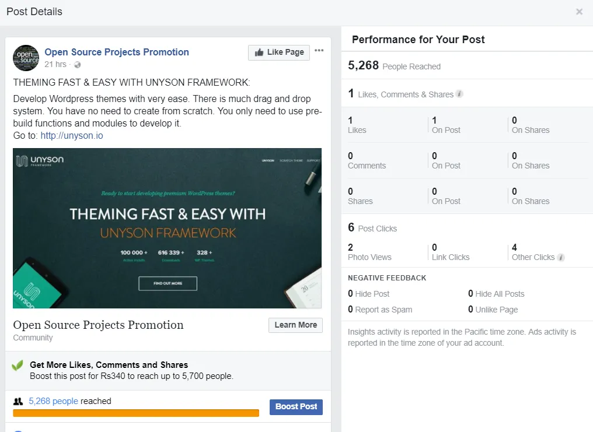Image resolution: width=593 pixels, height=432 pixels.
Task: Click the Link Clicks statistic
Action: click(x=451, y=252)
